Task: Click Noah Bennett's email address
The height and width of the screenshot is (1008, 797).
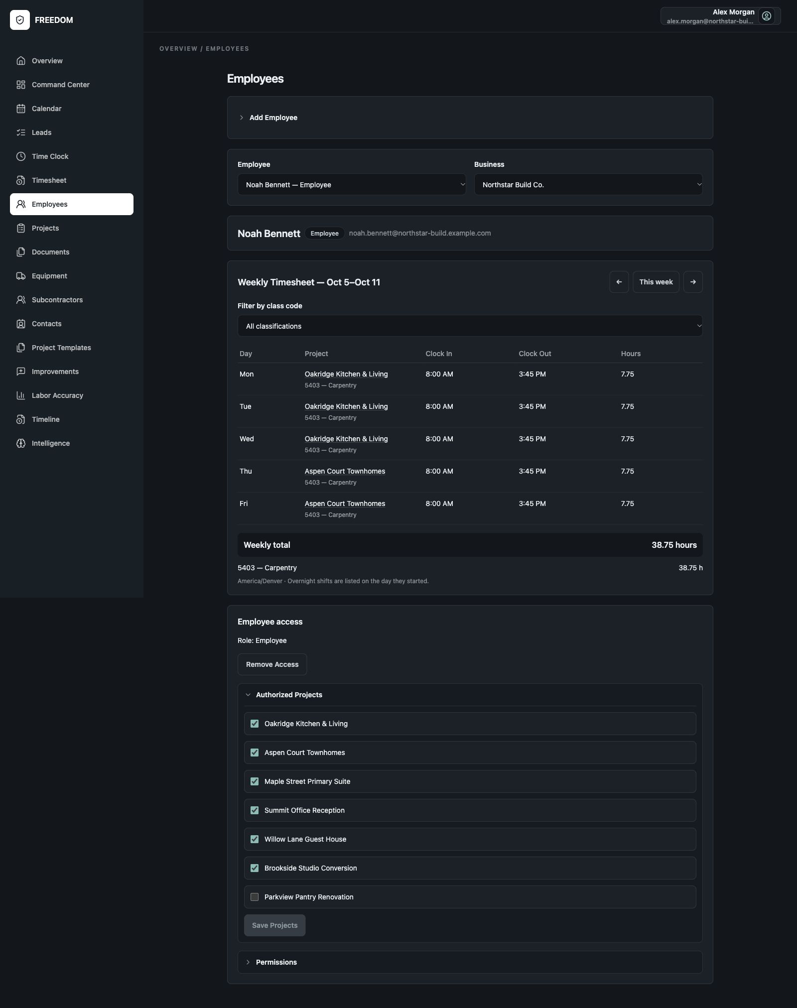Action: point(420,233)
